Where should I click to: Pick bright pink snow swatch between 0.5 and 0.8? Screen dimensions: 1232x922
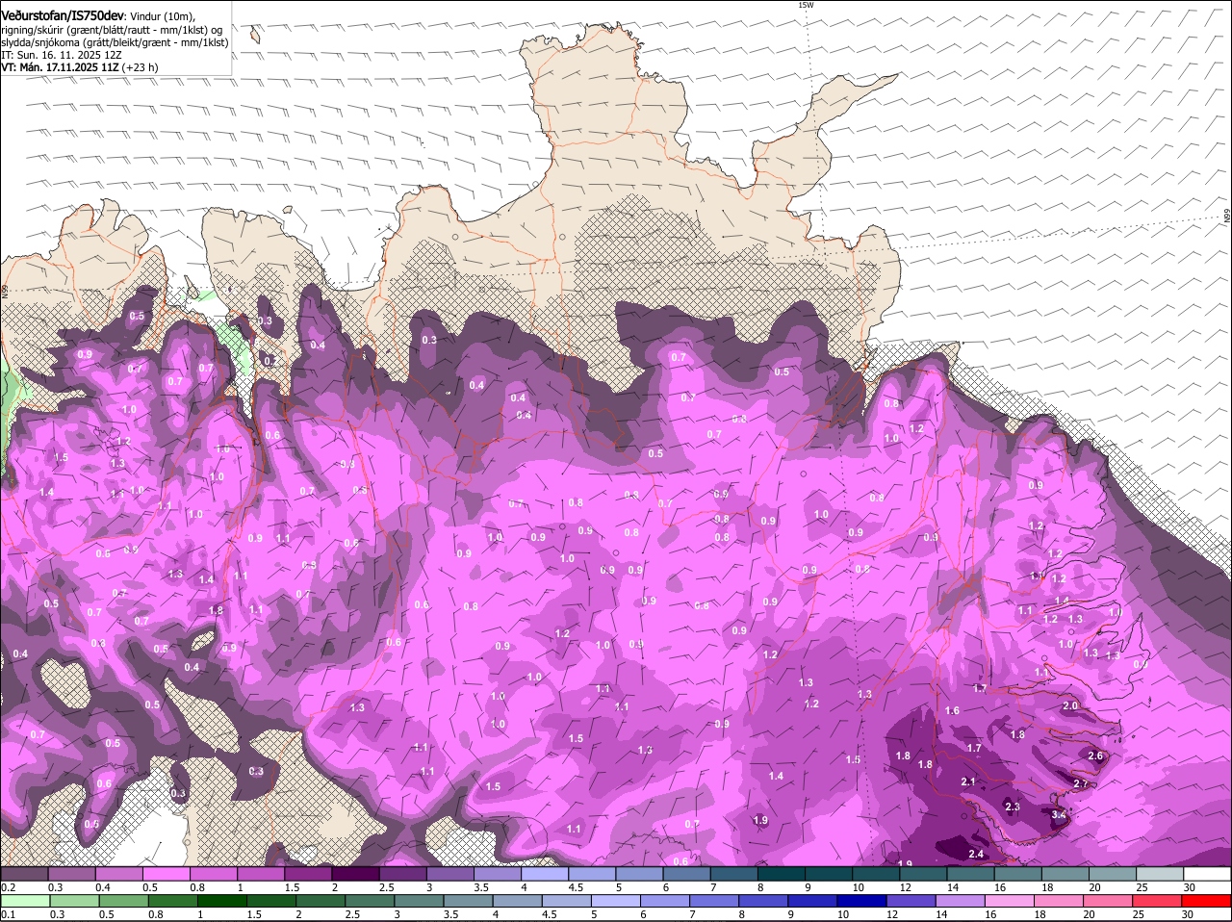(166, 874)
